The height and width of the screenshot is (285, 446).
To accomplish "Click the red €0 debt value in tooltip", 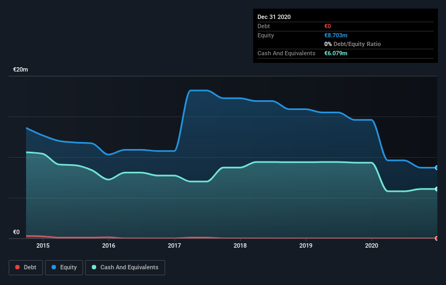I will [x=328, y=26].
